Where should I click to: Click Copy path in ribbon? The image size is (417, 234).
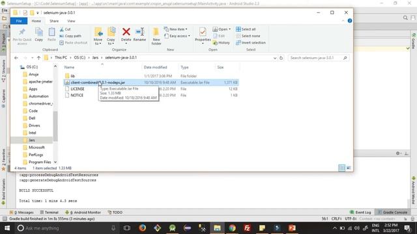point(70,36)
